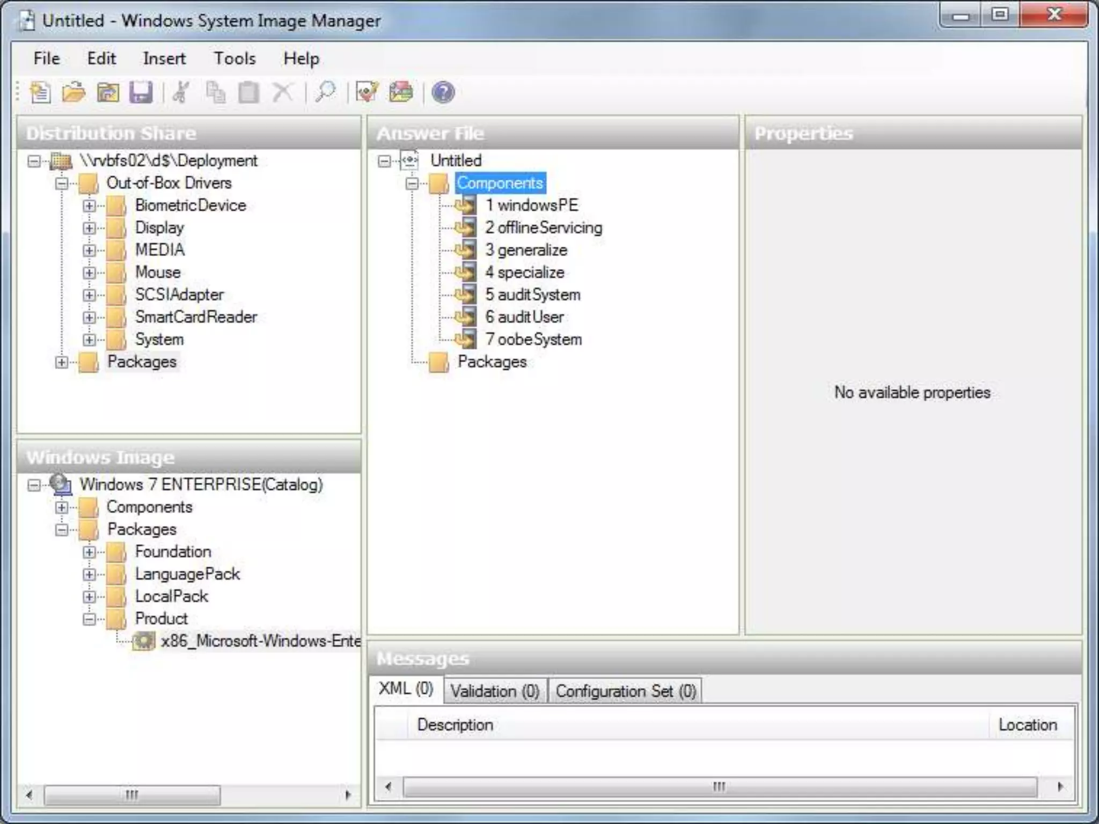Collapse the Untitled answer file root
This screenshot has height=824, width=1099.
tap(384, 161)
